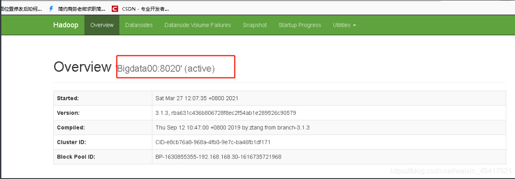
Task: Select the BP-1630855355 block pool value
Action: click(219, 157)
